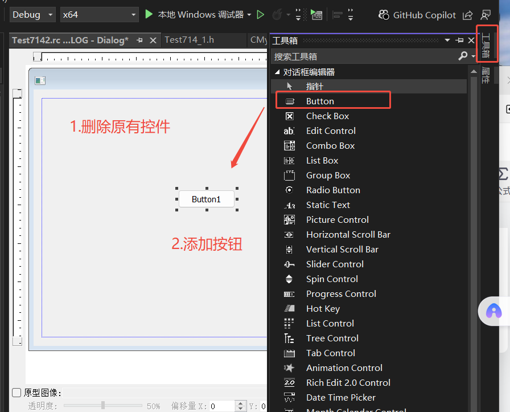Increase offset X with spinner up arrow
The height and width of the screenshot is (412, 510).
coord(240,403)
